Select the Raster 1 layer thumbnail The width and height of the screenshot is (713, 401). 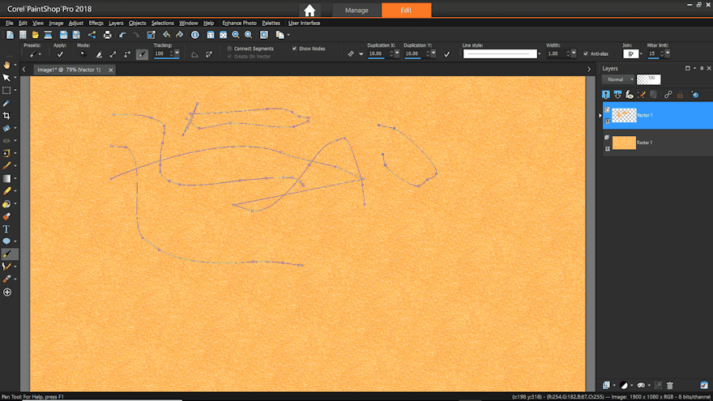(624, 143)
